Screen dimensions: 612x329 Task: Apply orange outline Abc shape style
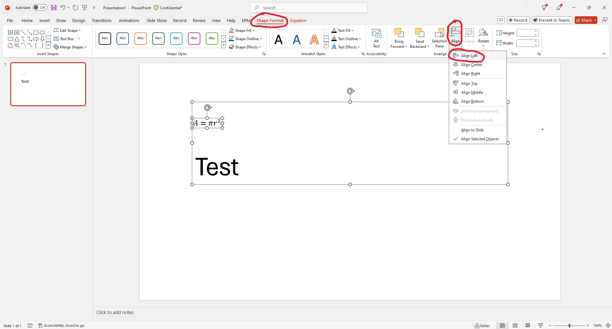[x=141, y=38]
